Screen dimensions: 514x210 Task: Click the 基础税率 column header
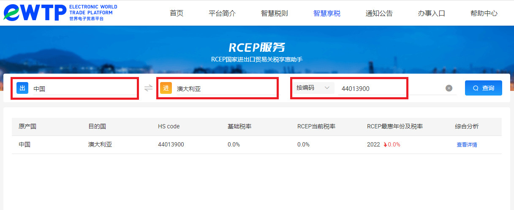pos(239,127)
